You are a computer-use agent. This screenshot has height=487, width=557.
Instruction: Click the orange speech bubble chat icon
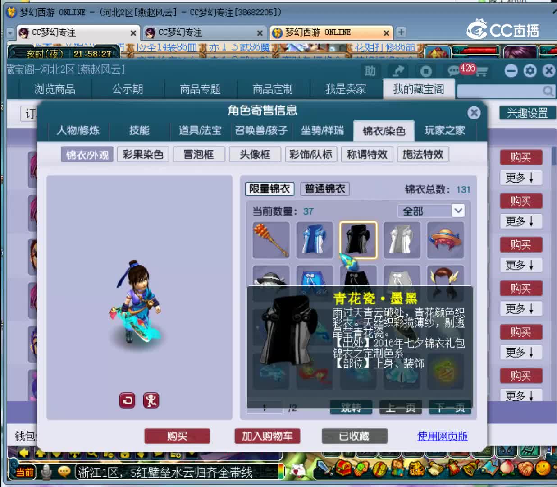[64, 472]
